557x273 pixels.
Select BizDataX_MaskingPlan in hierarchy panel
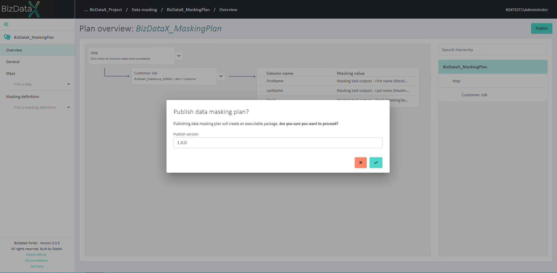point(493,67)
